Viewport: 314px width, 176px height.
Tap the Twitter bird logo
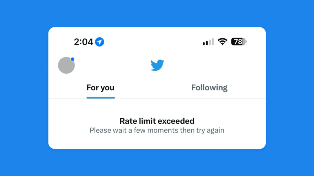(x=157, y=65)
